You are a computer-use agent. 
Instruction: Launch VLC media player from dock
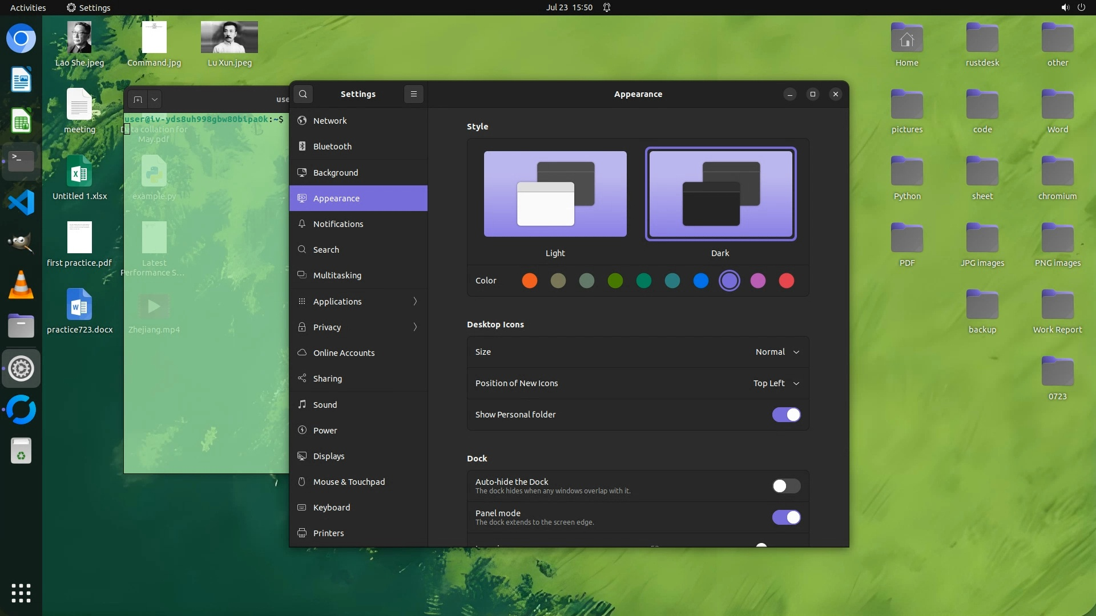21,285
